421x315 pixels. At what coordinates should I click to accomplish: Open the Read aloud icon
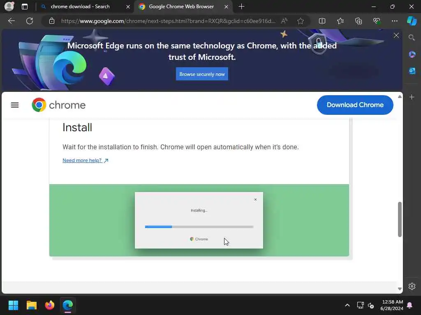coord(284,21)
